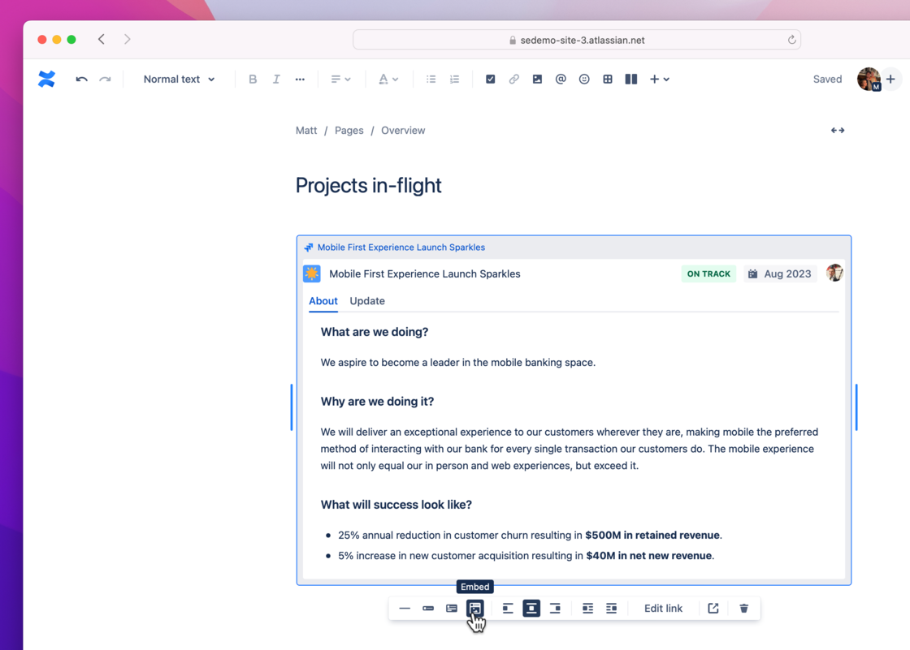The height and width of the screenshot is (650, 910).
Task: Open the Pages breadcrumb link
Action: tap(349, 130)
